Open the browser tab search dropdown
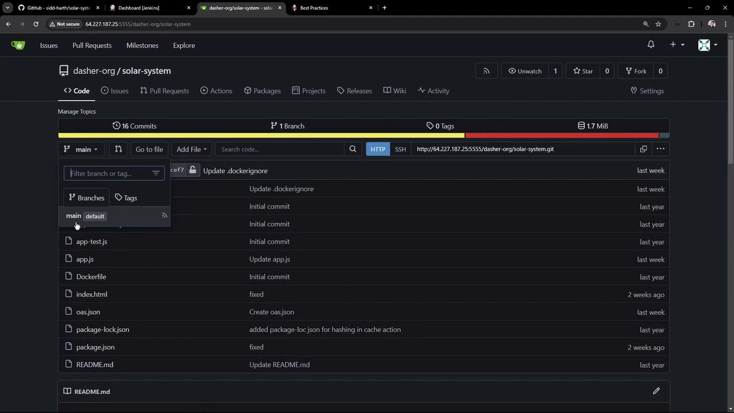The height and width of the screenshot is (413, 734). [x=7, y=8]
